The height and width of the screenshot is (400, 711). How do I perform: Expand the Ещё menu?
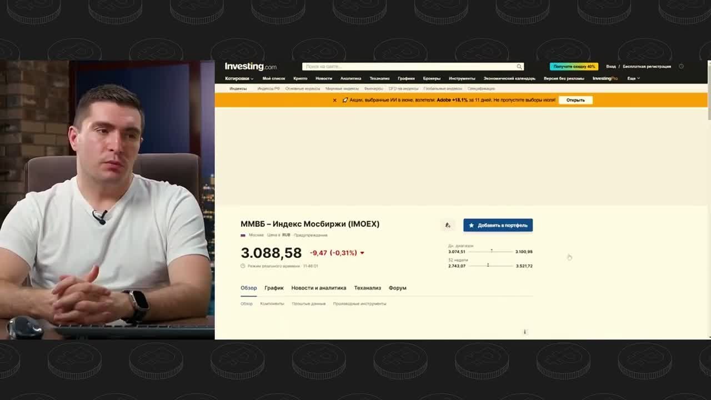pos(633,78)
